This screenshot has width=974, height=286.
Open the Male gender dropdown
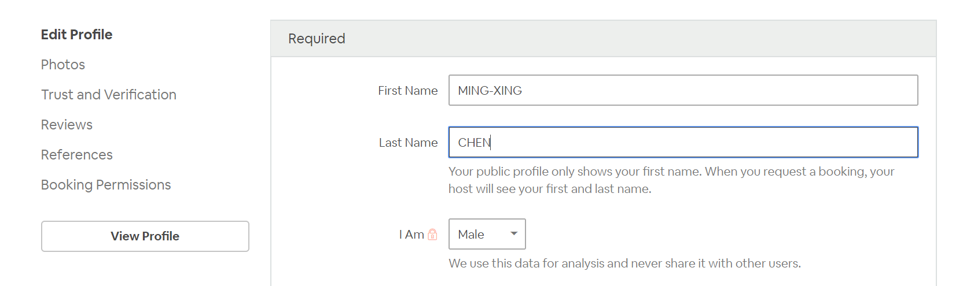click(487, 234)
